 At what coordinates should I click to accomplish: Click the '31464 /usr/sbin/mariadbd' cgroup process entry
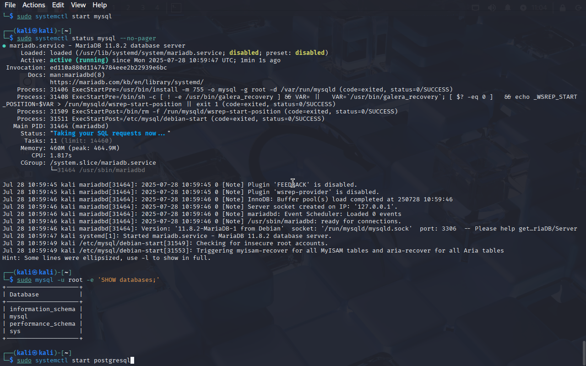pos(101,170)
